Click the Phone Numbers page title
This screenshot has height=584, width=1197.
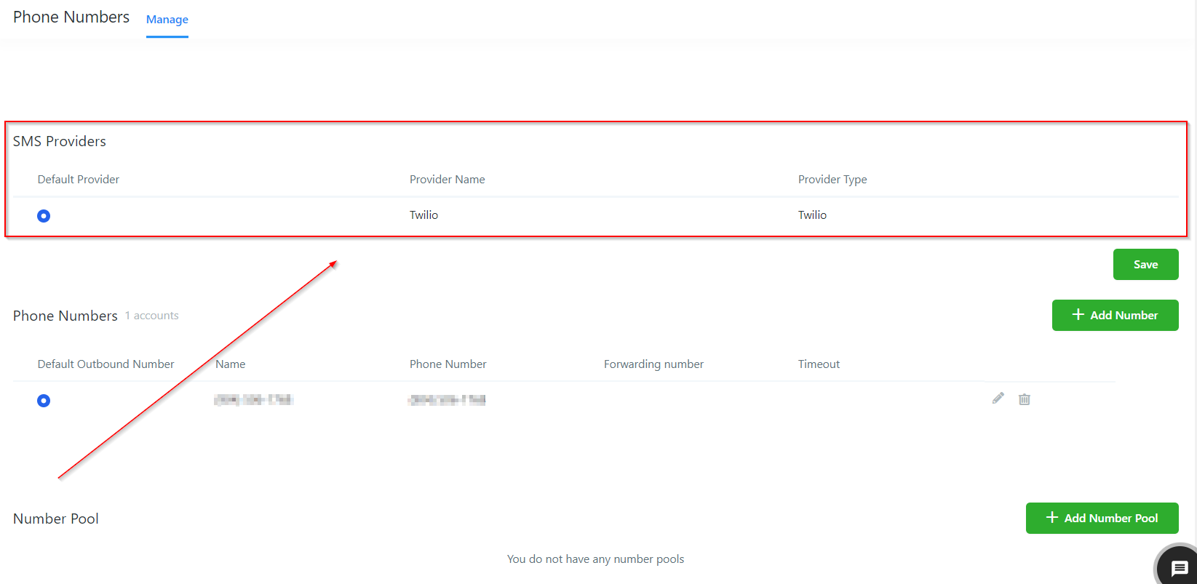coord(71,17)
